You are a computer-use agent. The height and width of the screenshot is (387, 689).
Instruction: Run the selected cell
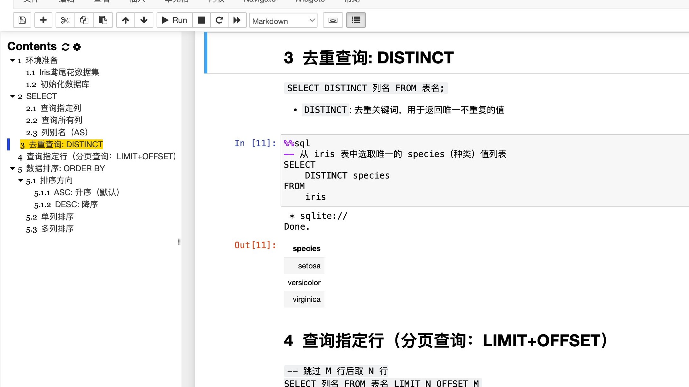175,20
